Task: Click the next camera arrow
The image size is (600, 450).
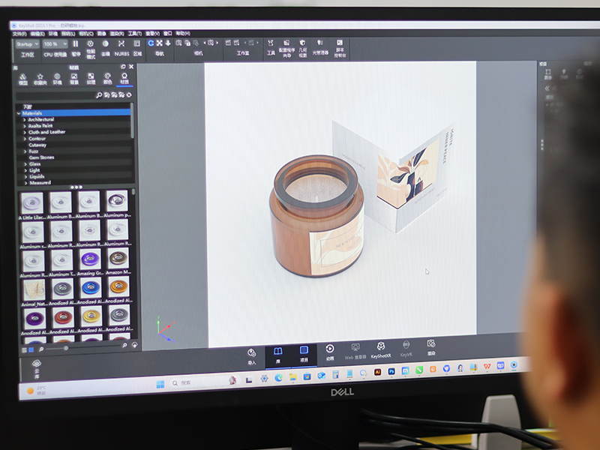Action: (x=217, y=43)
